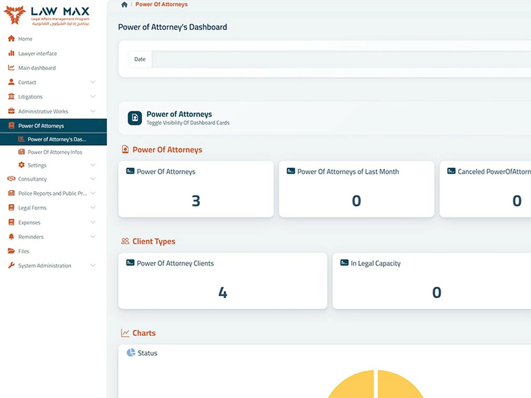Click the Files folder icon
The image size is (531, 398).
(x=12, y=251)
